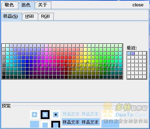Open the 关于 tab
The image size is (150, 129).
click(43, 5)
